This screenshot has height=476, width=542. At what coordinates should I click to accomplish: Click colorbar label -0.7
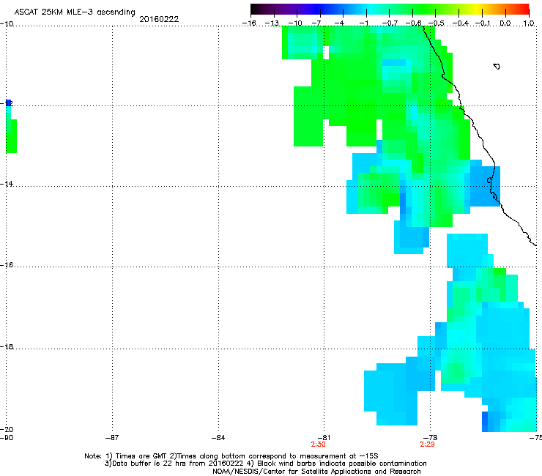(x=390, y=23)
